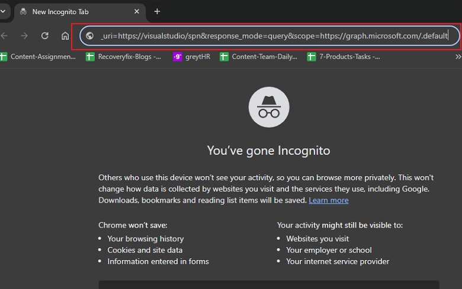Click the Incognito icon in tab
The image size is (462, 289).
[x=23, y=11]
